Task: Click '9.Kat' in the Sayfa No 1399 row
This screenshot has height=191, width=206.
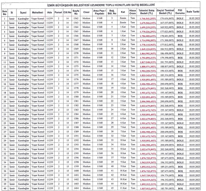Action: pos(123,167)
